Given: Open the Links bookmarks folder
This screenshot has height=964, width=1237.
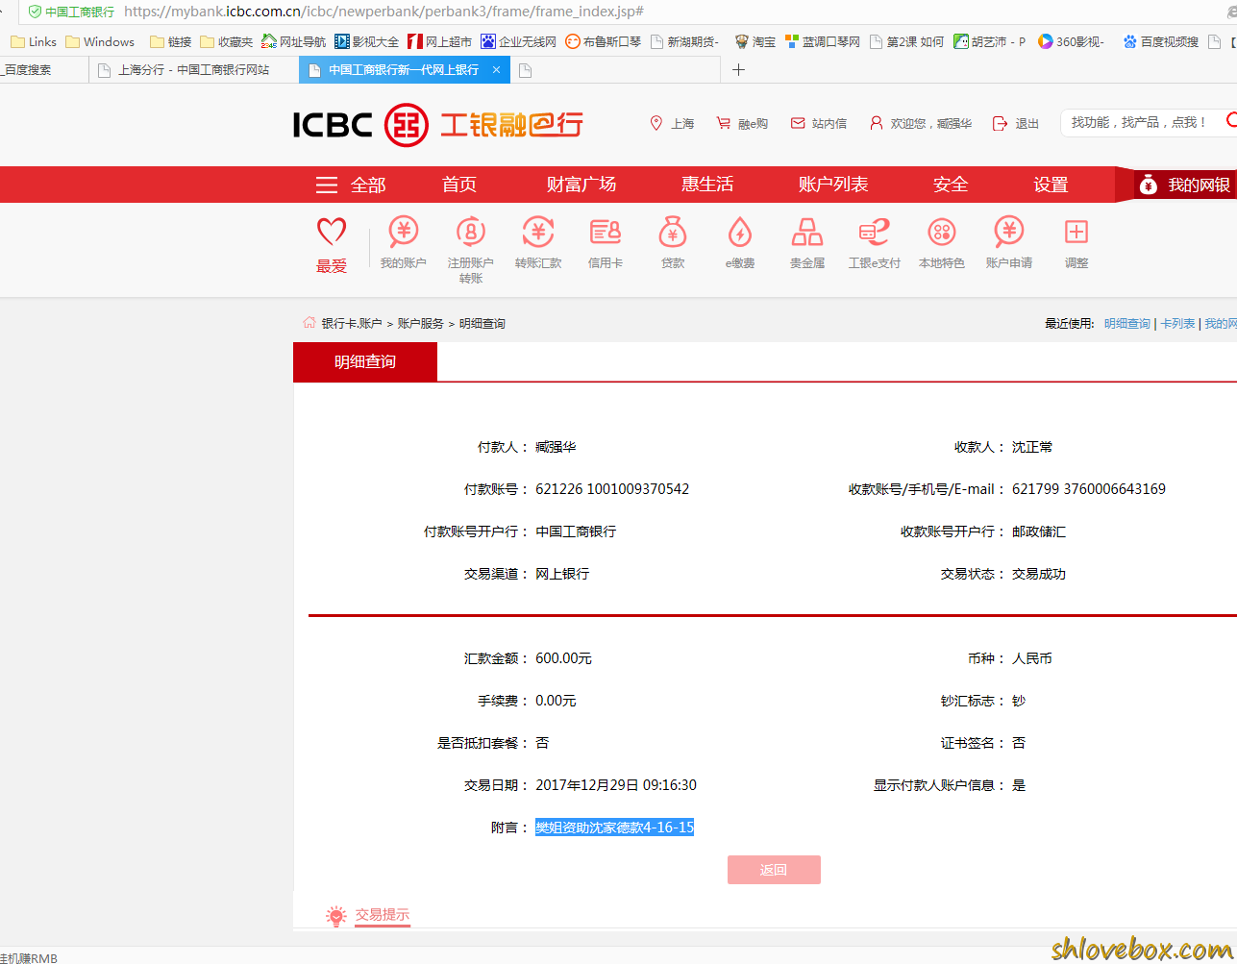Looking at the screenshot, I should point(34,41).
